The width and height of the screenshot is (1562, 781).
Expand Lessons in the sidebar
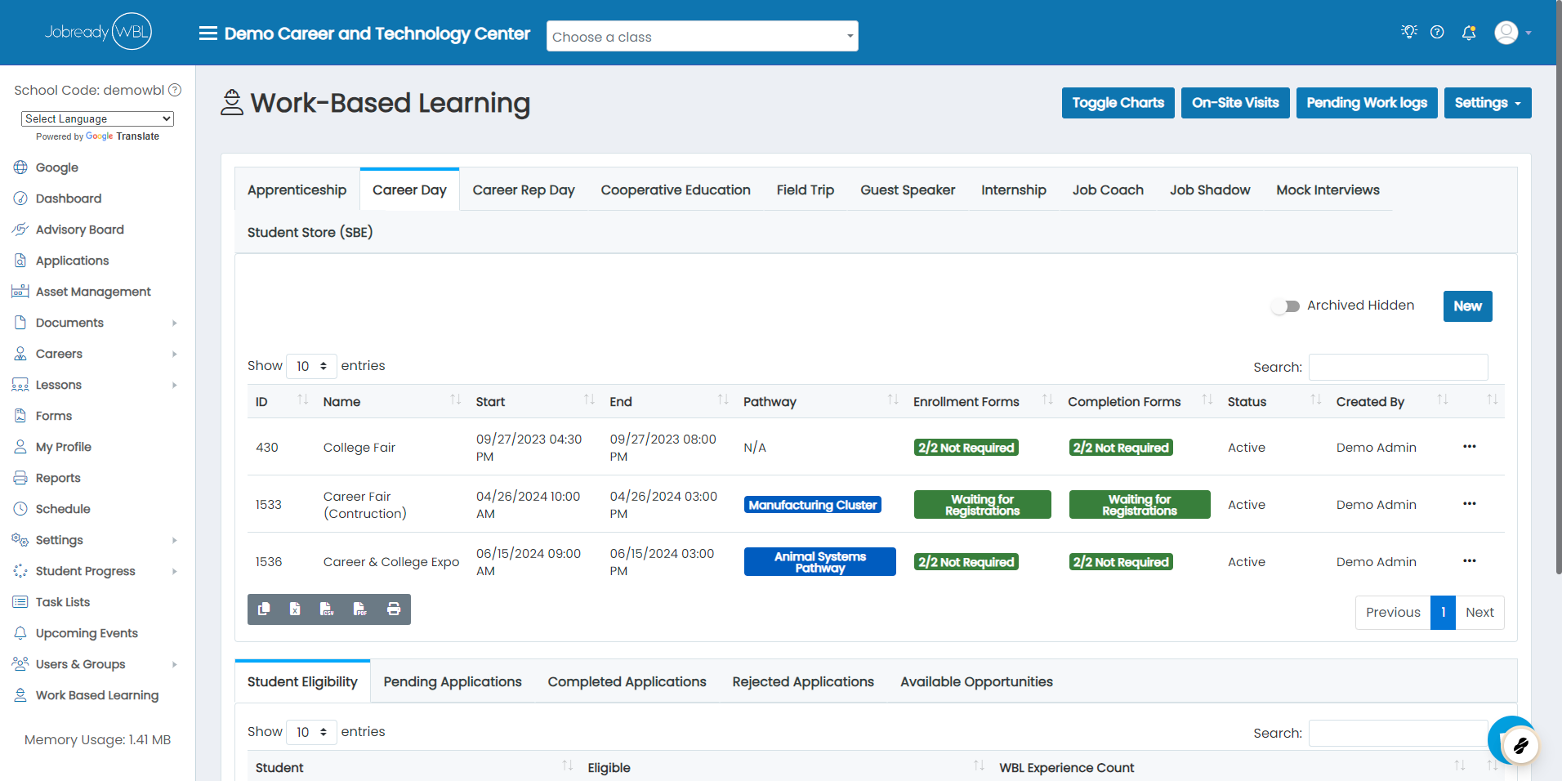pos(96,385)
